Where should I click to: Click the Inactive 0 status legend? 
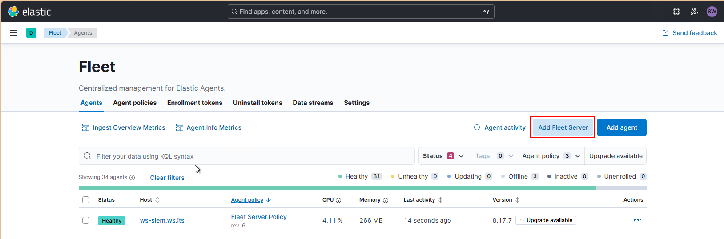point(567,176)
